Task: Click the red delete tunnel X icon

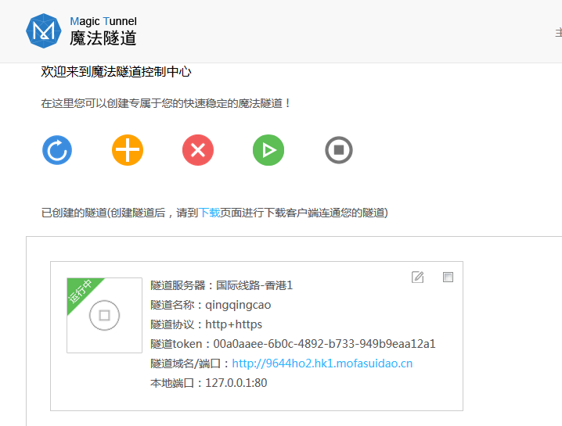Action: click(x=198, y=150)
